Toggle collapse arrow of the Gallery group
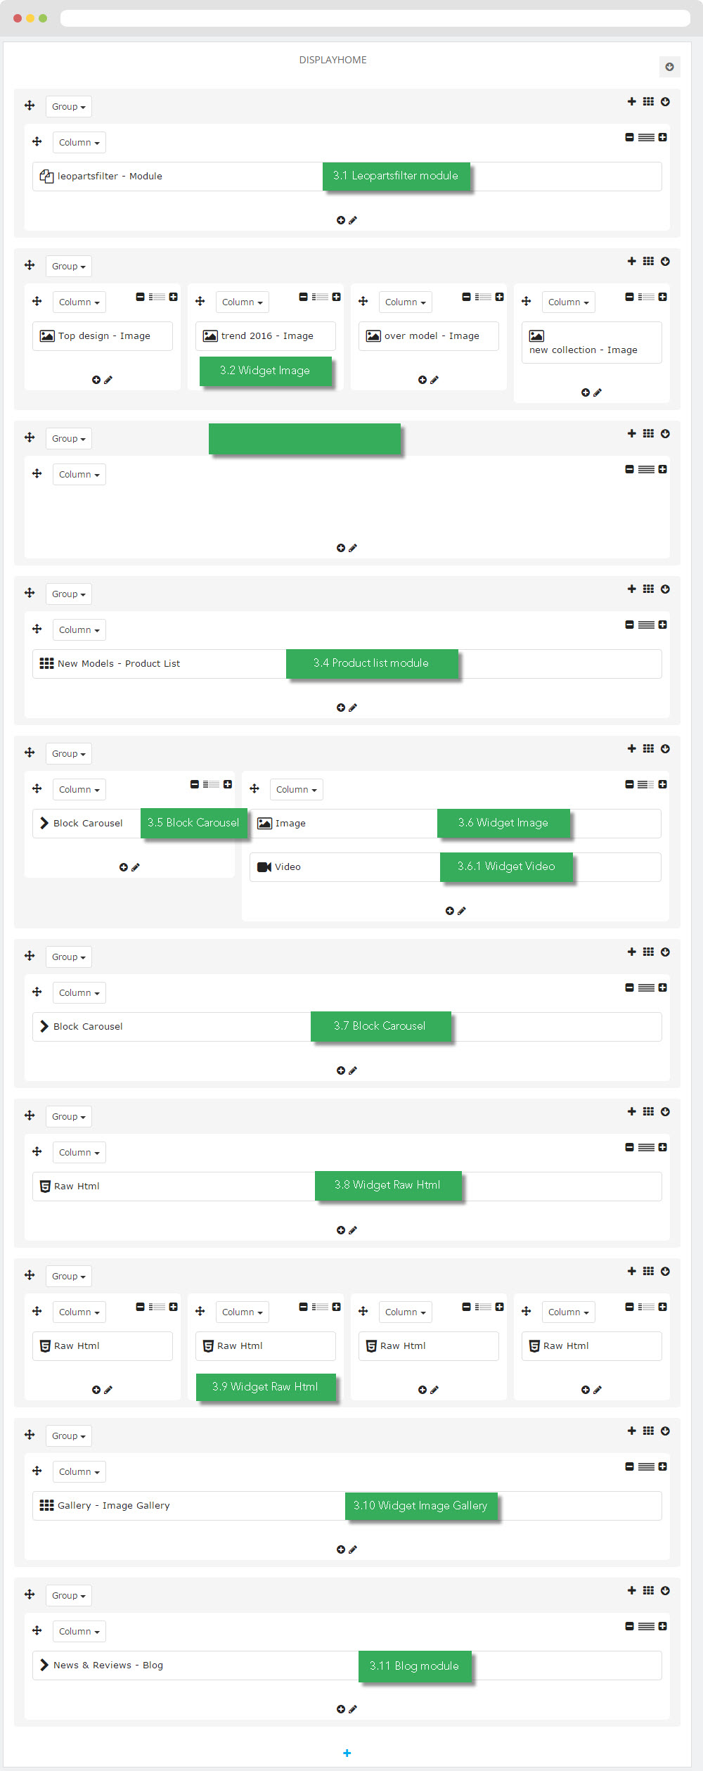The height and width of the screenshot is (1771, 703). 665,1431
